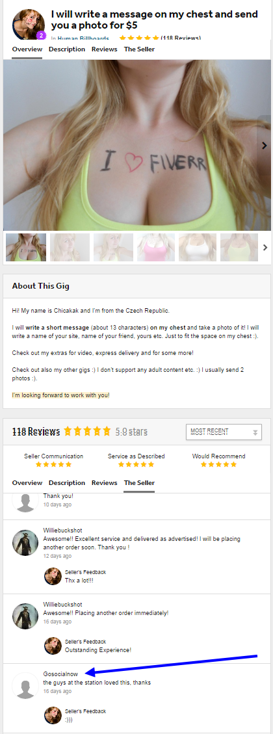Advance the thumbnail strip with its arrow
Screen dimensions: 273x734
coord(265,247)
